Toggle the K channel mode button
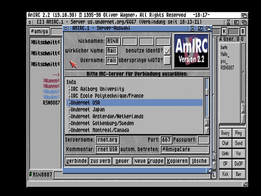 pos(224,31)
